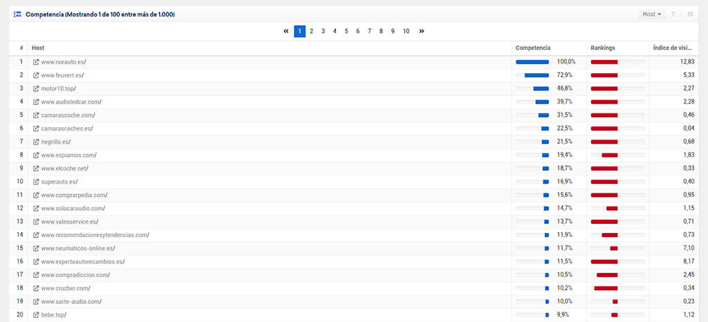Go to page 2

click(x=312, y=31)
